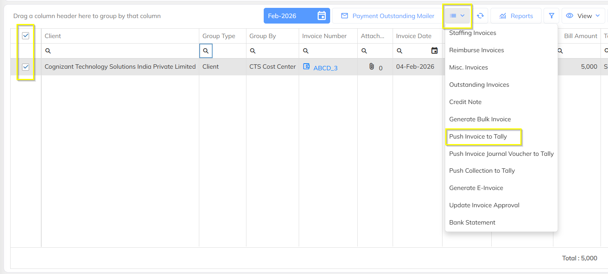Collapse the list actions dropdown button
608x274 pixels.
pos(457,16)
